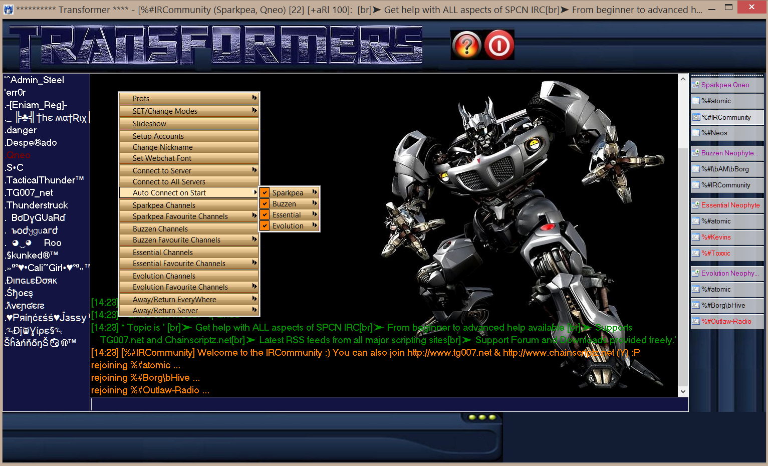This screenshot has width=768, height=466.
Task: Click the orange question mark help icon
Action: point(466,45)
